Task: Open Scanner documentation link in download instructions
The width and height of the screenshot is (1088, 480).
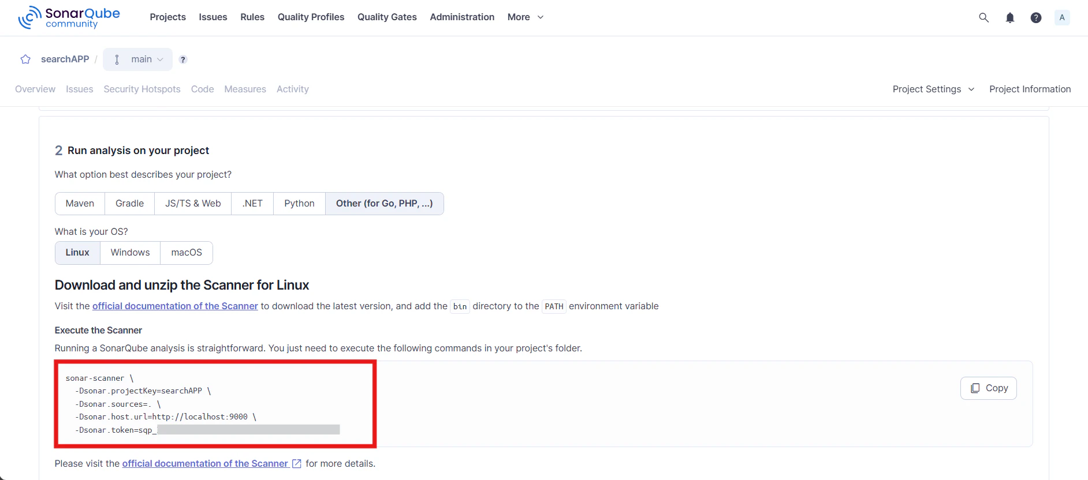Action: (x=175, y=306)
